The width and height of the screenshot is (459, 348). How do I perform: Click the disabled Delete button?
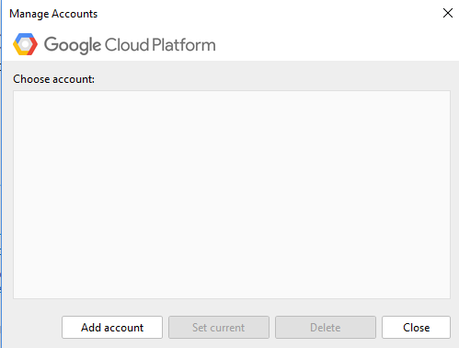click(x=326, y=328)
